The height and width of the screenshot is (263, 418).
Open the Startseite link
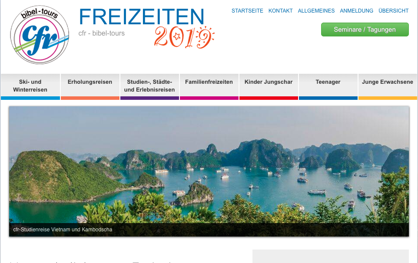(x=247, y=11)
